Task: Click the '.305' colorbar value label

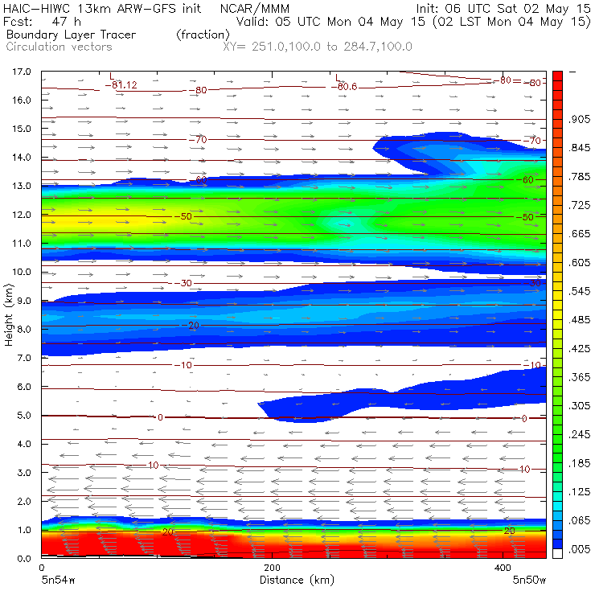Action: [580, 406]
